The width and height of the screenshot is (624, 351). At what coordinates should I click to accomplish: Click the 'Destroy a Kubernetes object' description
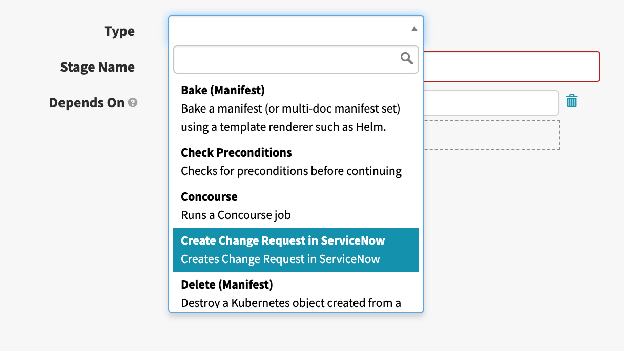(x=290, y=303)
